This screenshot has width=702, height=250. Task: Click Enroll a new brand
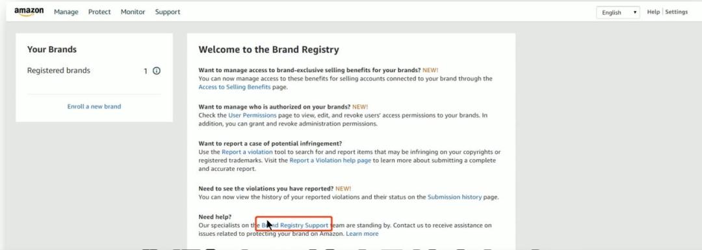click(x=94, y=106)
